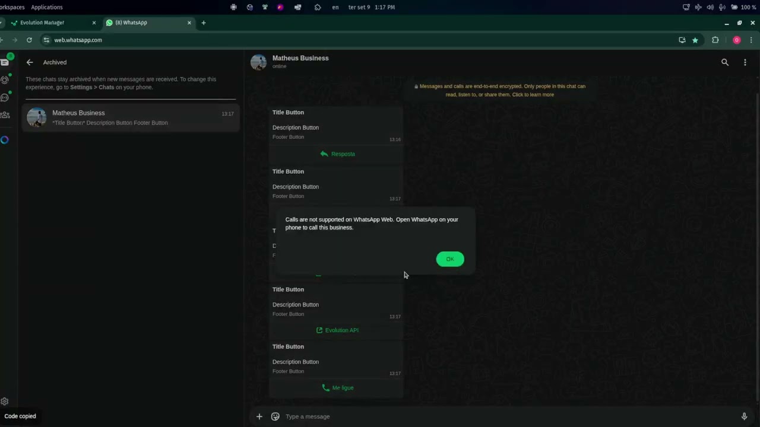Click the battery 100 % indicator
This screenshot has height=427, width=760.
coord(744,7)
